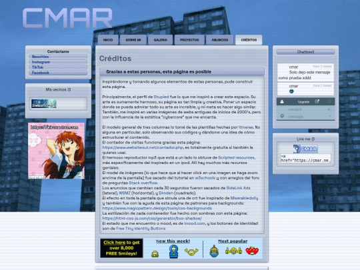Viewport: 360px width, 270px height.
Task: Open the html-css-js.com box-shadow generator link
Action: (x=152, y=219)
